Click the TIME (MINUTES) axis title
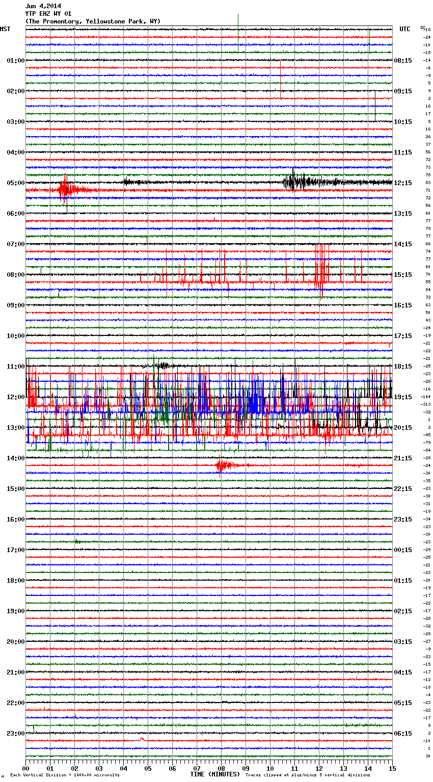 click(x=215, y=774)
